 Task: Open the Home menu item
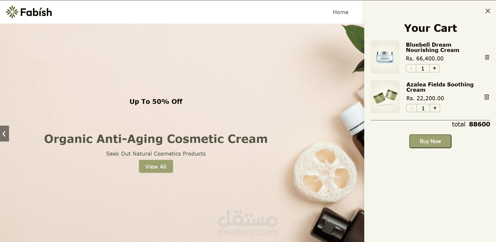pyautogui.click(x=341, y=12)
